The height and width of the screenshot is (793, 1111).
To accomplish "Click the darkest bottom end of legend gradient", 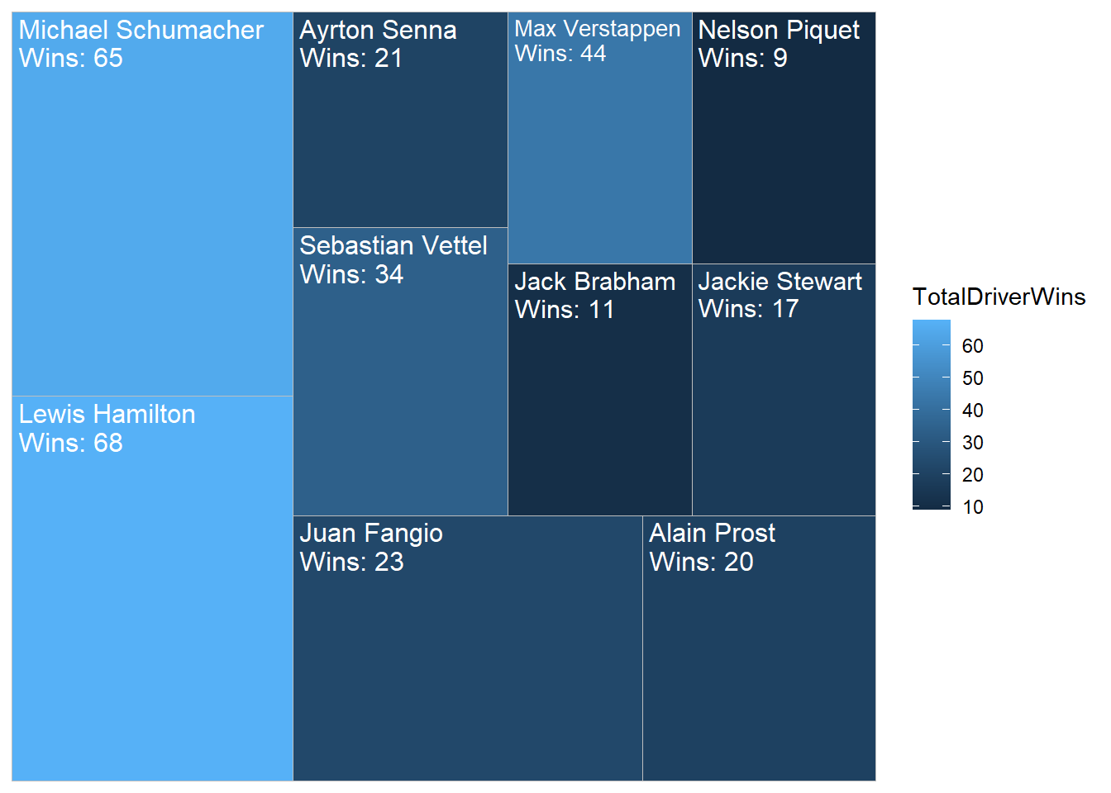I will 932,506.
